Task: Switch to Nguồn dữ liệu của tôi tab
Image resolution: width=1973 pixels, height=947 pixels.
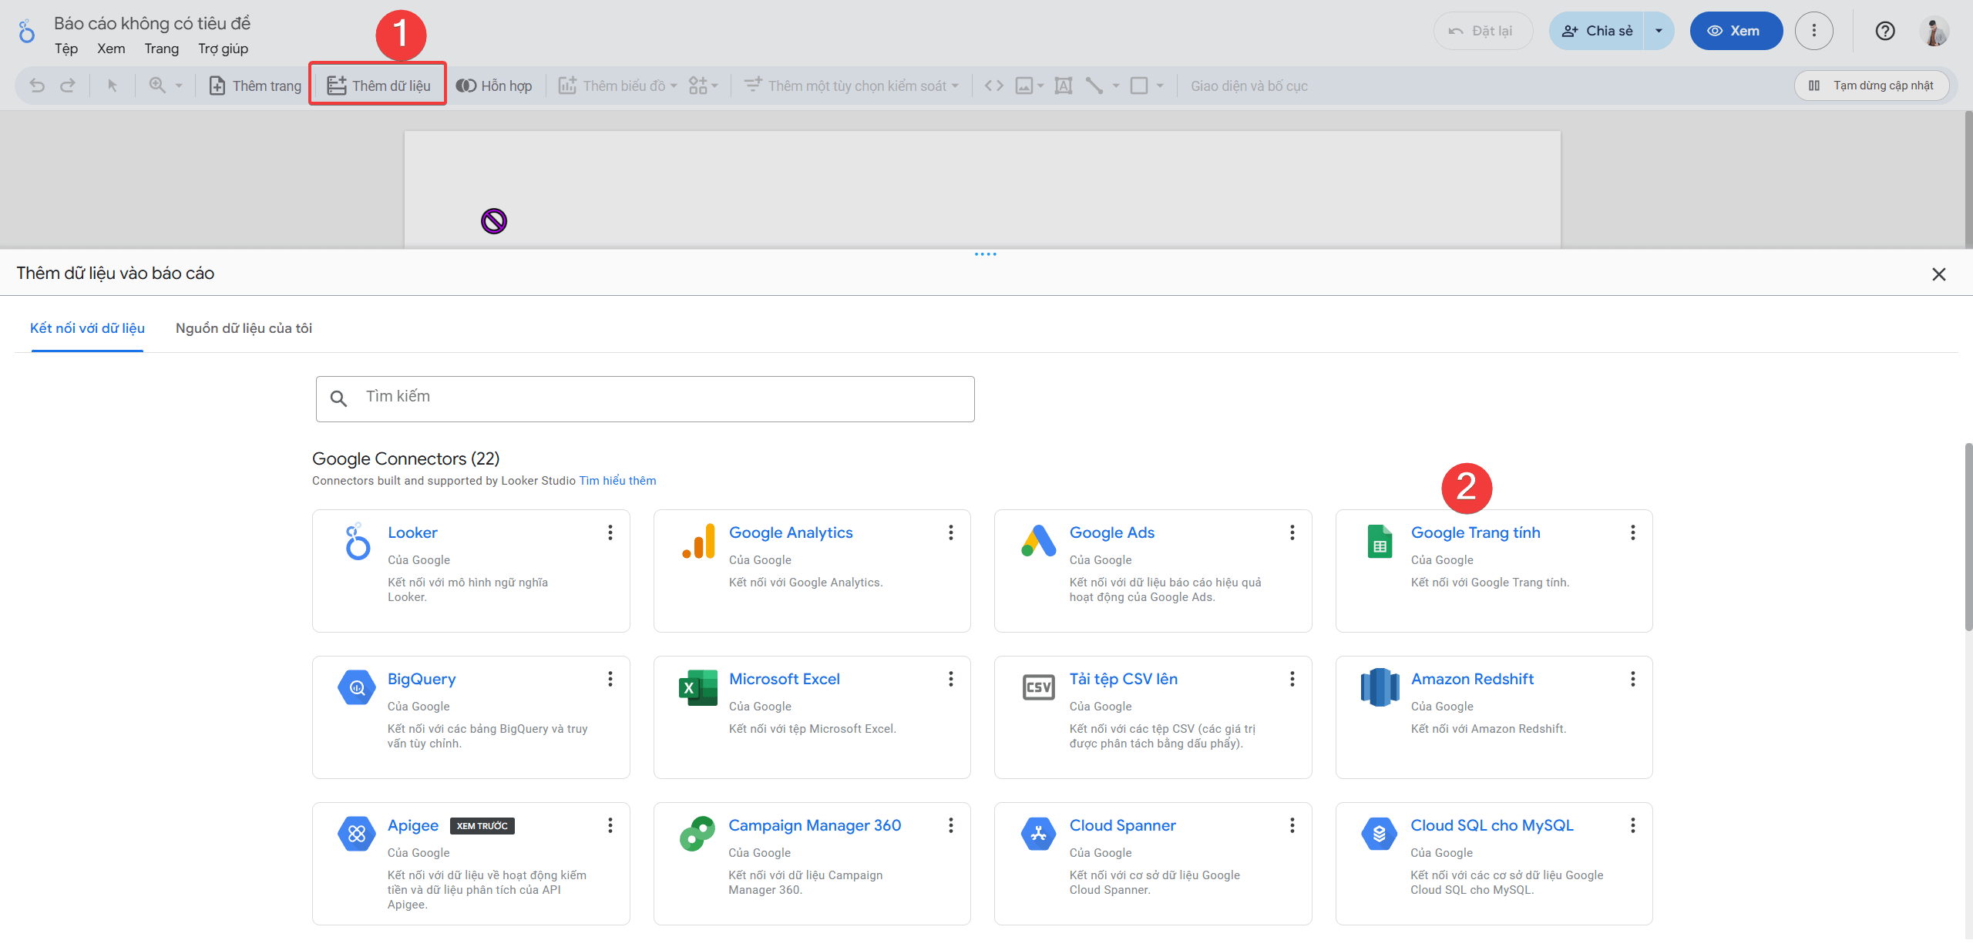Action: point(244,328)
